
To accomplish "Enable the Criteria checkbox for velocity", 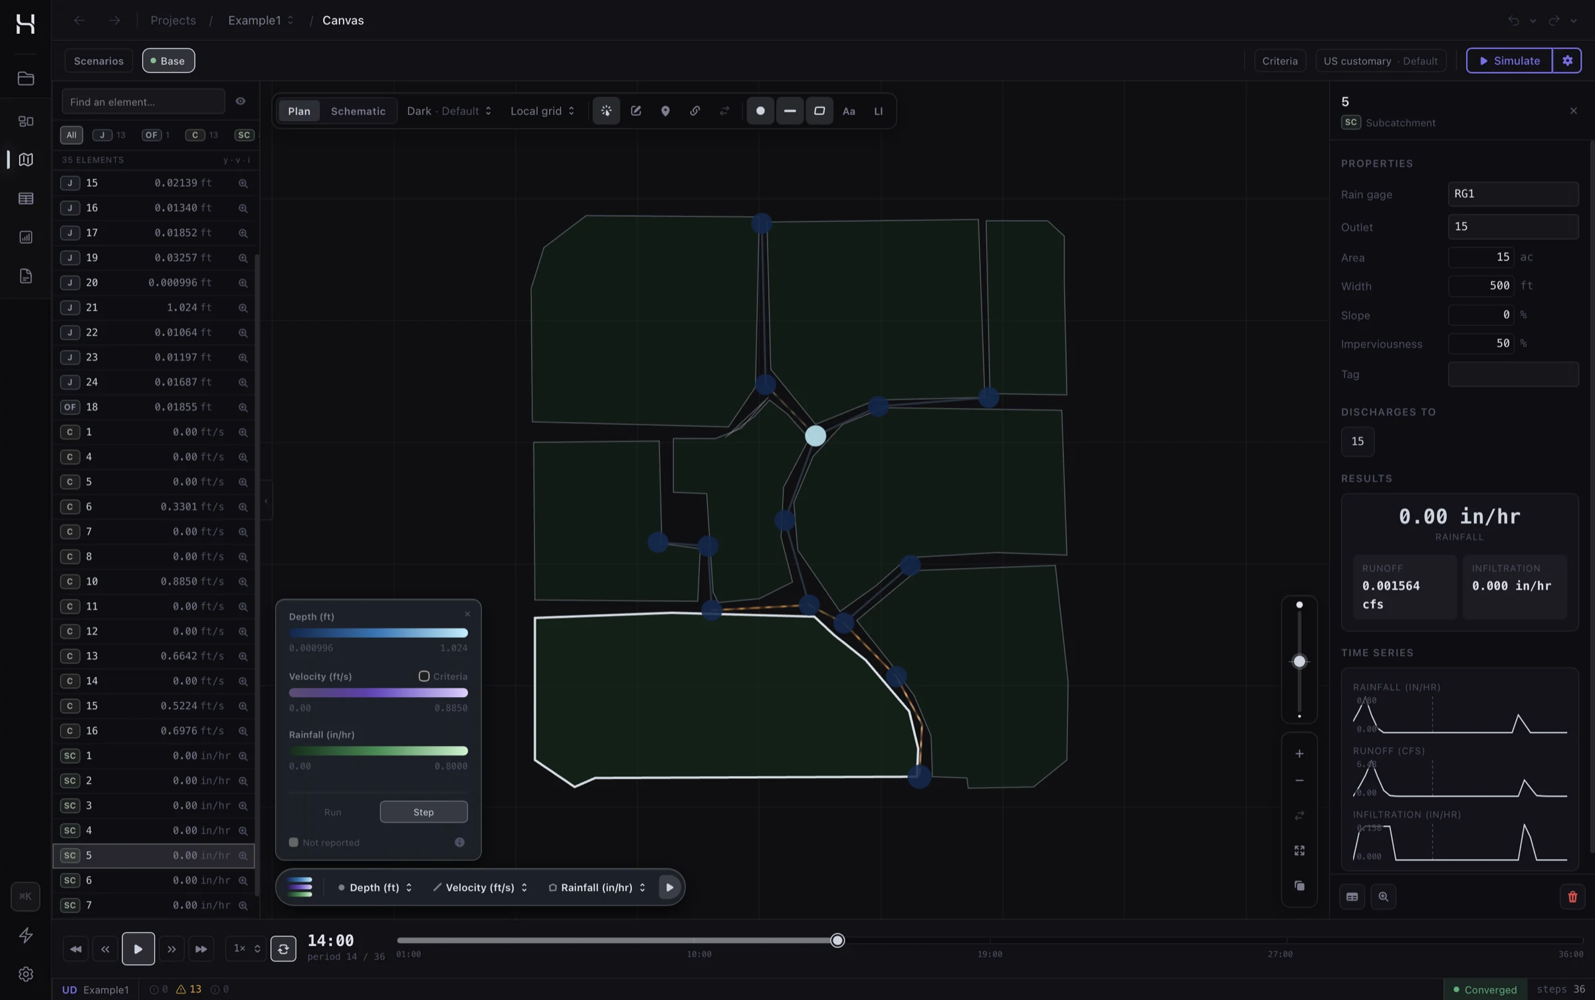I will 424,676.
